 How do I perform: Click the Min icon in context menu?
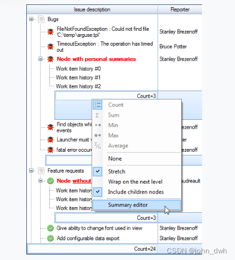[x=98, y=125]
